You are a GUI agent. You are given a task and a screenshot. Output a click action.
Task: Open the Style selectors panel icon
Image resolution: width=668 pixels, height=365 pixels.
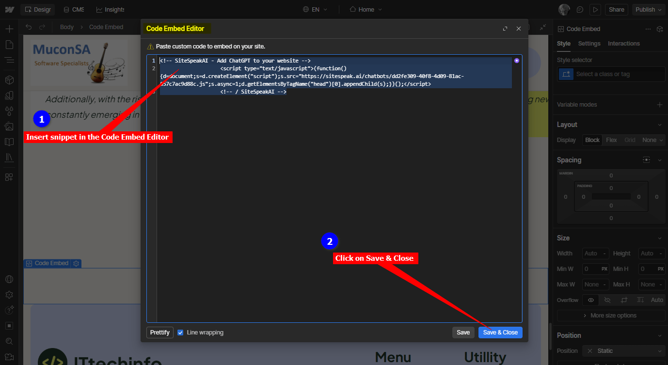(9, 95)
